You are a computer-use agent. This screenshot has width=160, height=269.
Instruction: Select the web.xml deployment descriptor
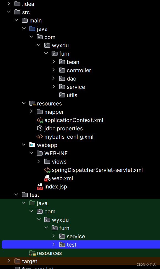(x=62, y=178)
